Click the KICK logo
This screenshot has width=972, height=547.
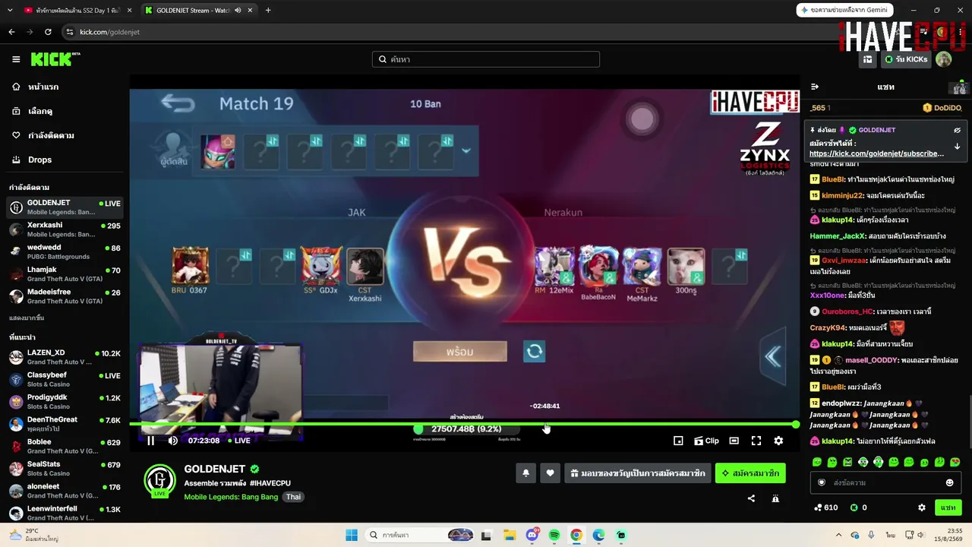pyautogui.click(x=55, y=59)
